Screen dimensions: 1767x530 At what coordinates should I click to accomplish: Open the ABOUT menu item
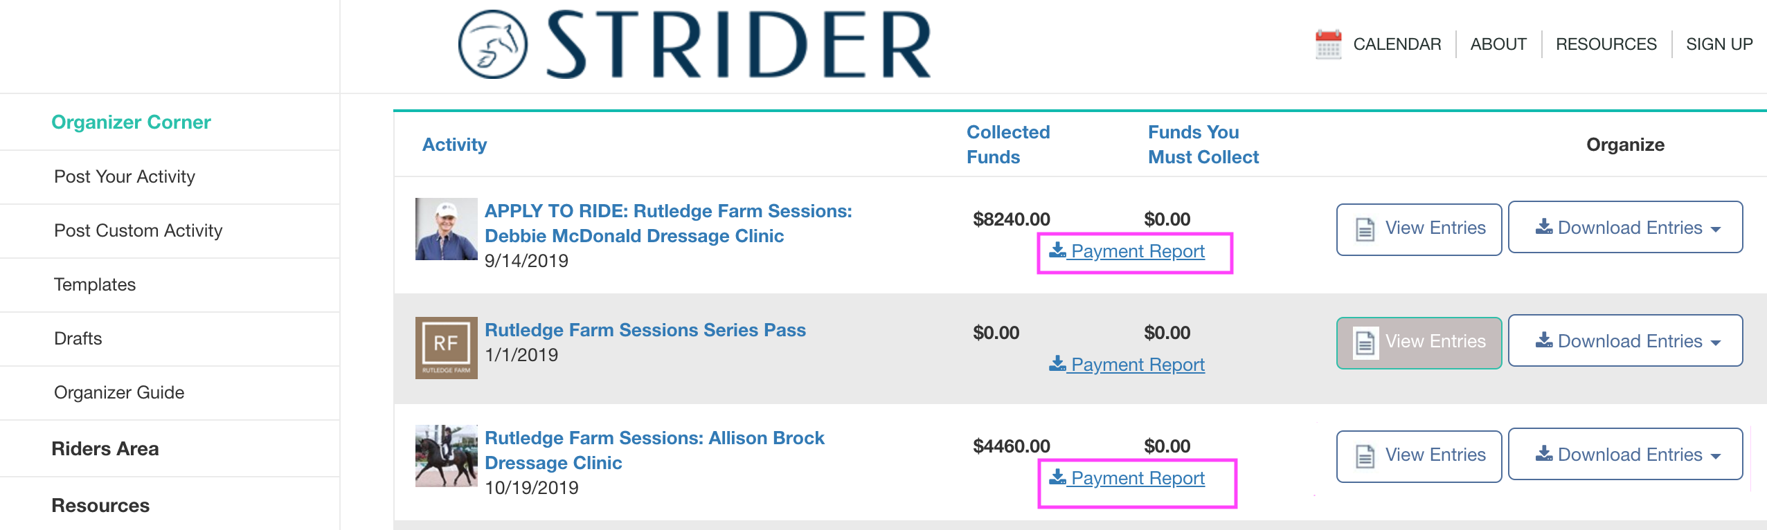pyautogui.click(x=1498, y=44)
